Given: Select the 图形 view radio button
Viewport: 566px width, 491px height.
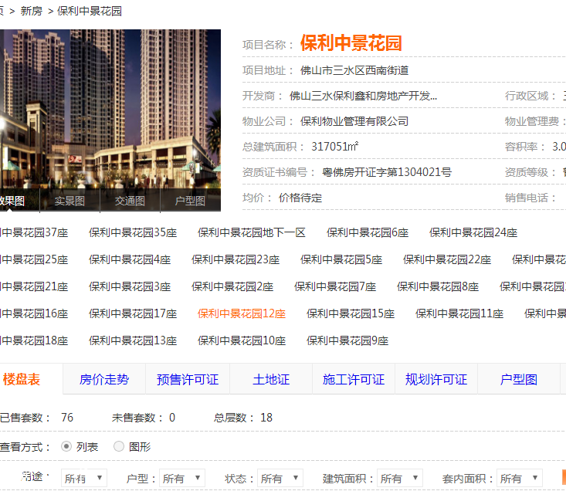Looking at the screenshot, I should pyautogui.click(x=119, y=446).
